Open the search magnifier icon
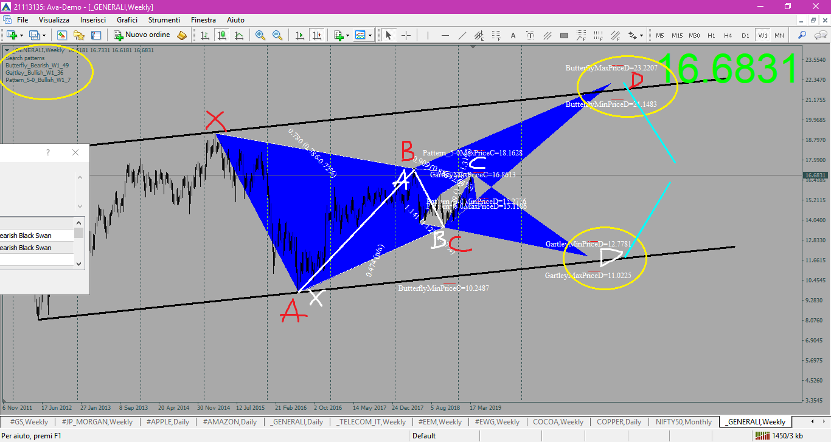This screenshot has width=831, height=442. coord(802,35)
